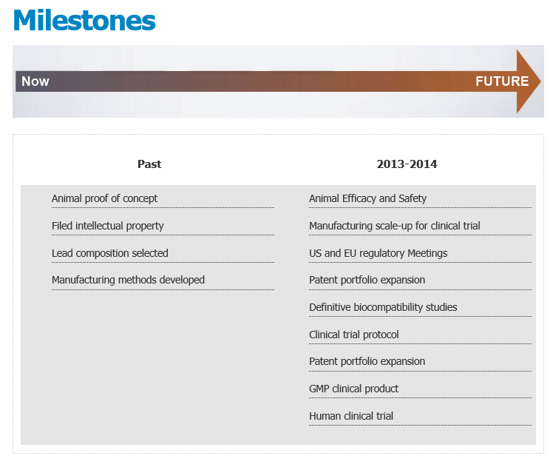Click the Now label on timeline arrow
This screenshot has width=553, height=470.
tap(35, 81)
